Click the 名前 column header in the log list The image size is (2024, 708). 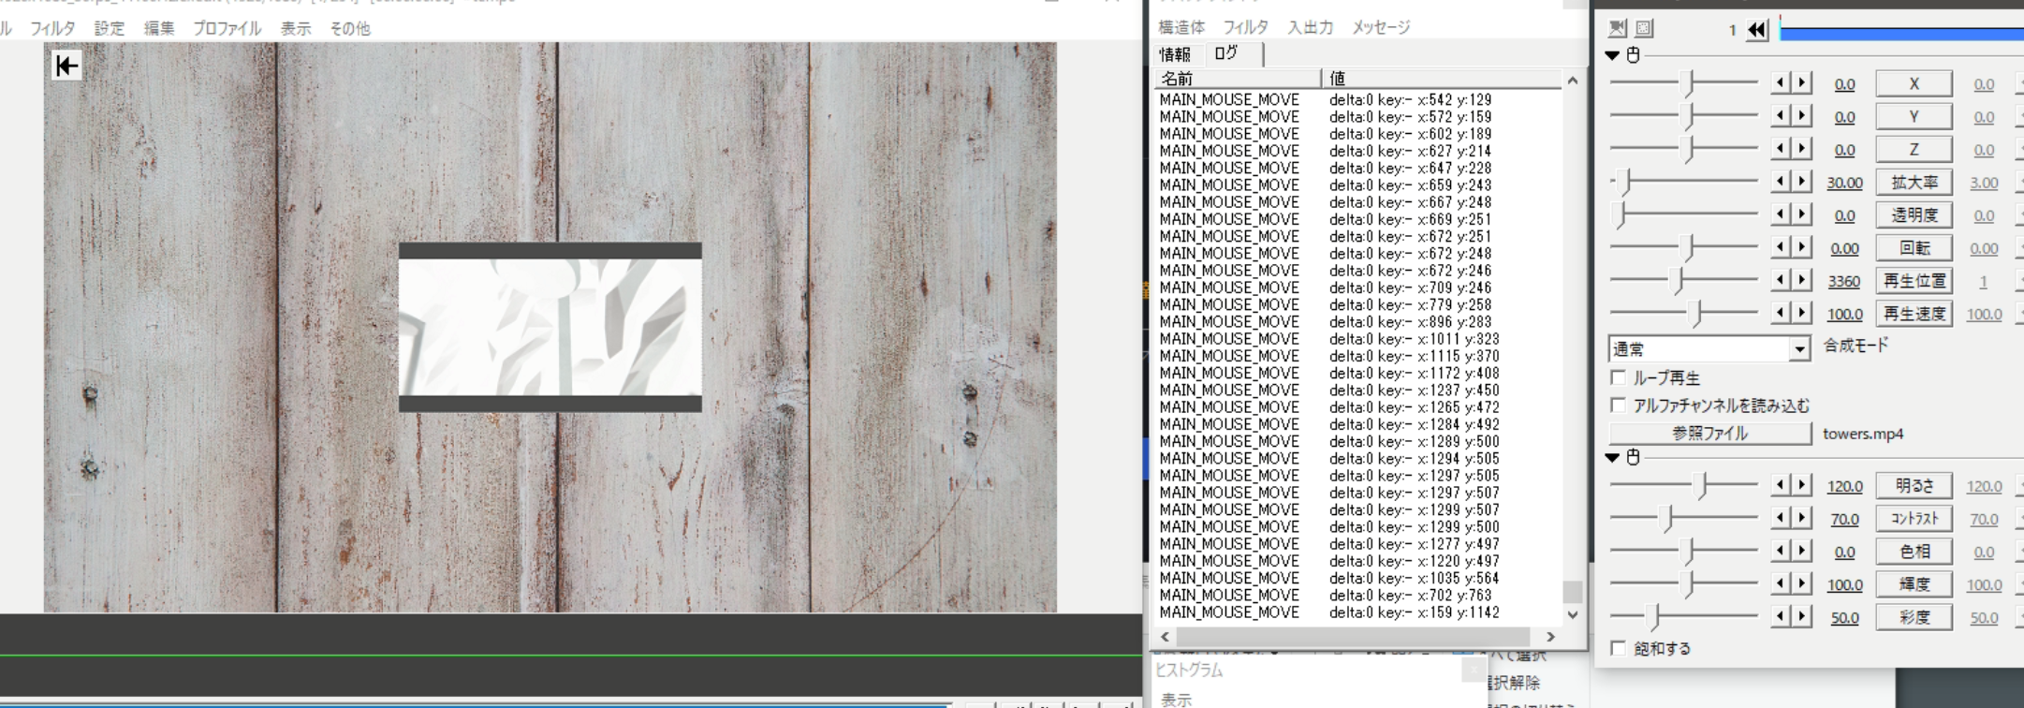pyautogui.click(x=1238, y=79)
